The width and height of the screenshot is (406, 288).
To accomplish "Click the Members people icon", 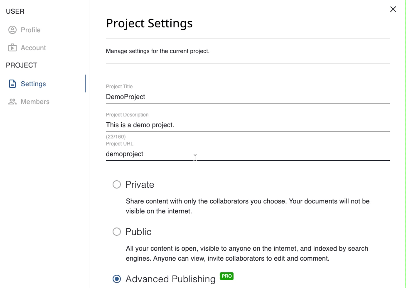I will (12, 102).
